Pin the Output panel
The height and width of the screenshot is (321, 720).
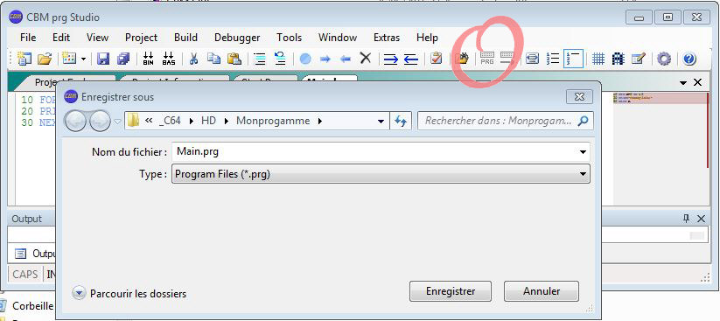686,219
